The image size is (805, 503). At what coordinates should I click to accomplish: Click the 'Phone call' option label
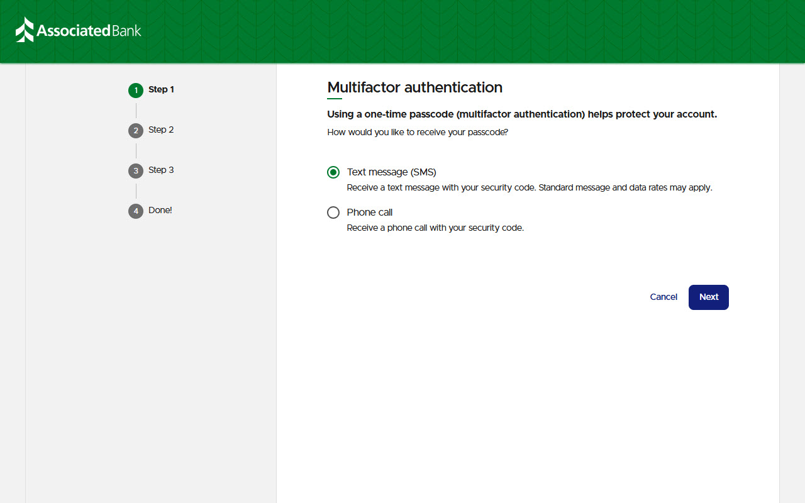point(370,213)
